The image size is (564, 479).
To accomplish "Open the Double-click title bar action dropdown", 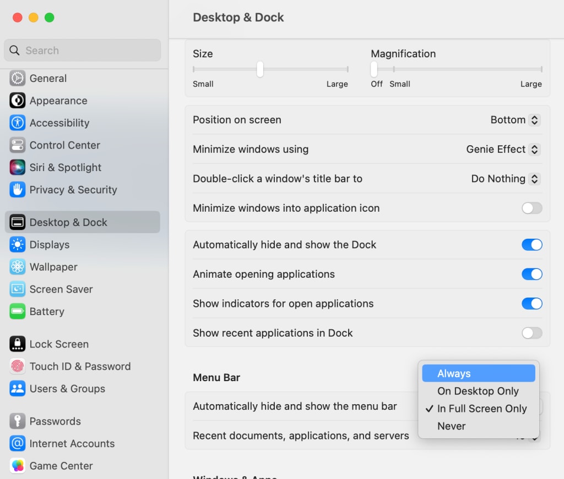I will coord(506,179).
